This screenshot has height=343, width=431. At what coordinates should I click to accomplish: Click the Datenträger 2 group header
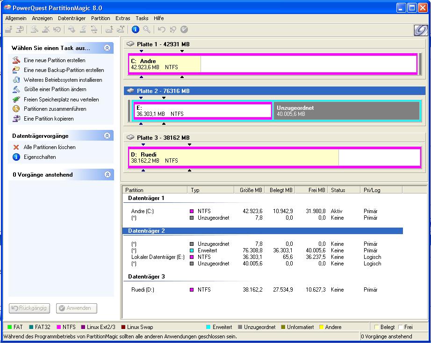pyautogui.click(x=263, y=231)
